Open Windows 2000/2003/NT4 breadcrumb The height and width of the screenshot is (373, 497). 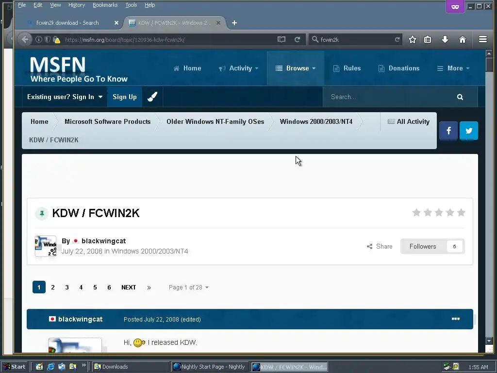click(x=316, y=121)
